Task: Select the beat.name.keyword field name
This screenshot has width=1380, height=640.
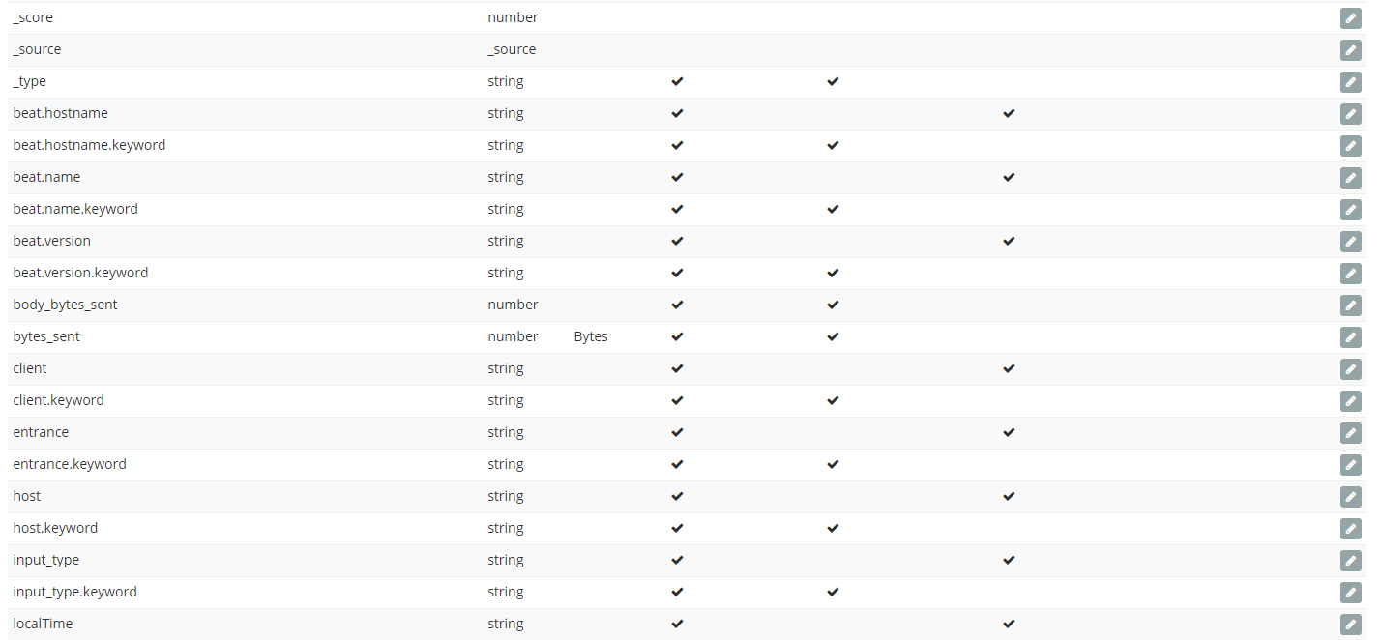Action: 75,209
